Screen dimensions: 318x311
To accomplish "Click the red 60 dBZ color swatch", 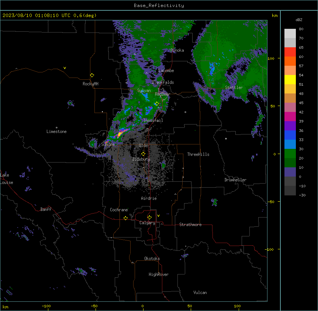I will tap(290, 52).
